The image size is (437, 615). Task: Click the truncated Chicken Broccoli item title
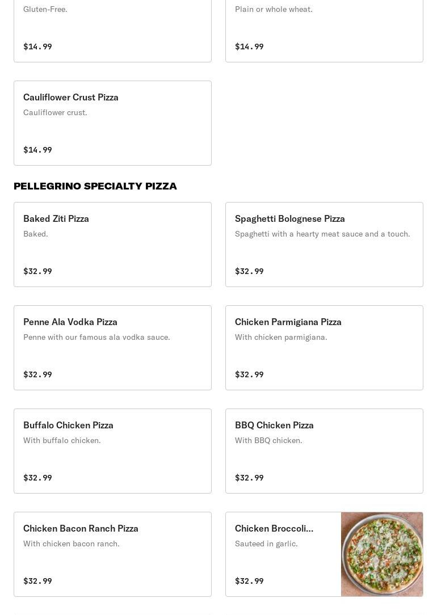coord(274,528)
